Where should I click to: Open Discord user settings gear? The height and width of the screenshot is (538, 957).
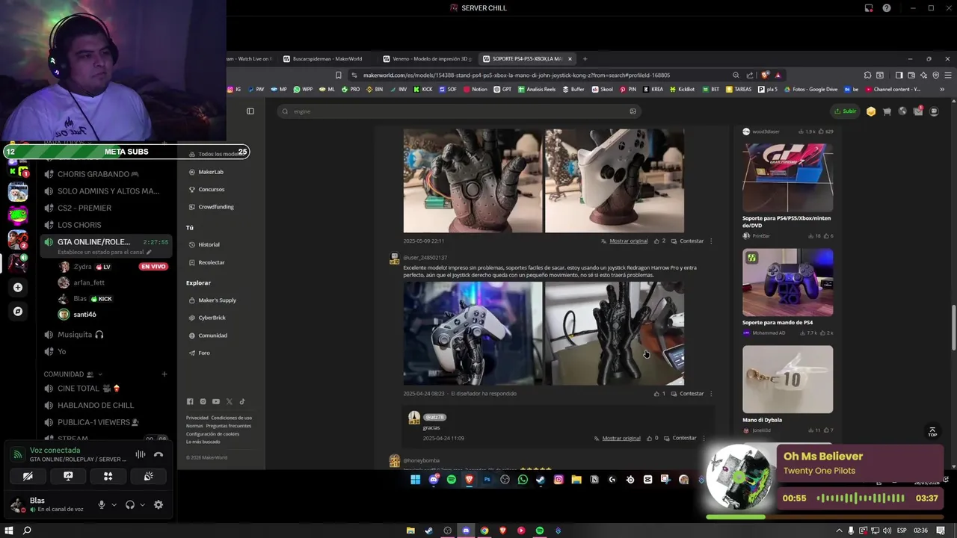[159, 505]
